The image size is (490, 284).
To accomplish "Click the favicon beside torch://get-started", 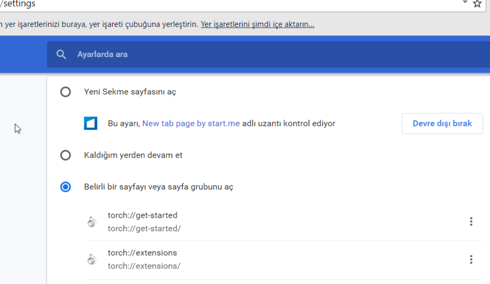I will [x=92, y=222].
